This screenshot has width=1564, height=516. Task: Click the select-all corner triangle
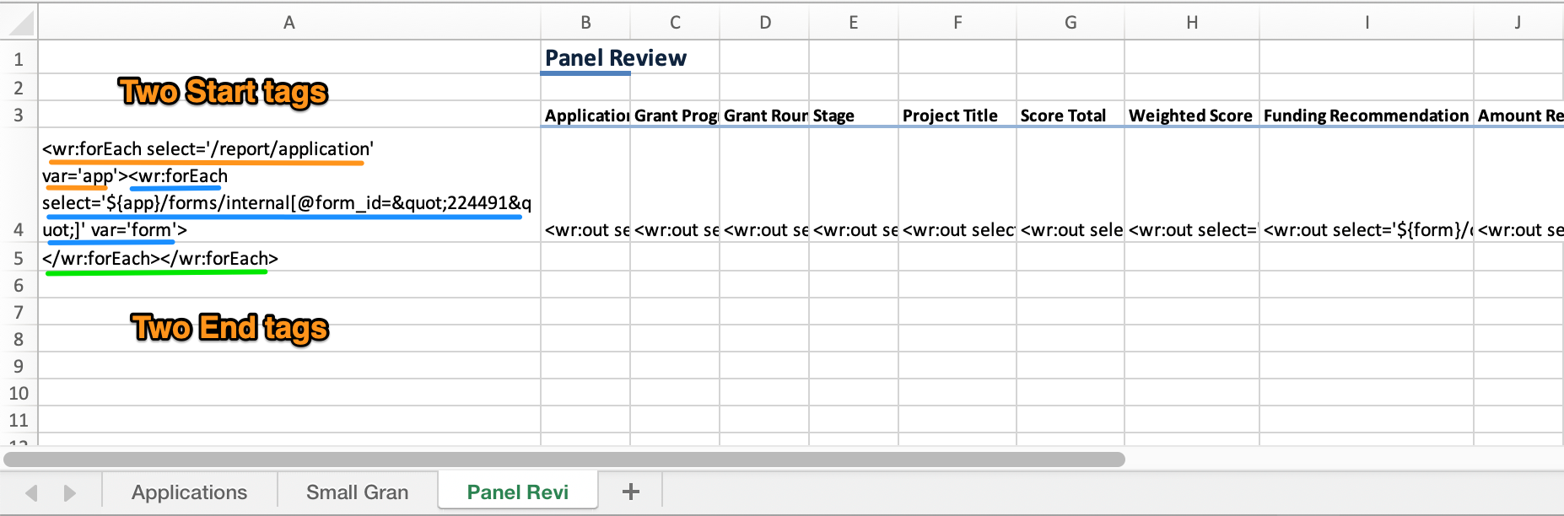(20, 23)
